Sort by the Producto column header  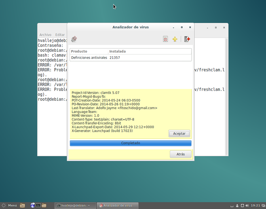pyautogui.click(x=89, y=51)
